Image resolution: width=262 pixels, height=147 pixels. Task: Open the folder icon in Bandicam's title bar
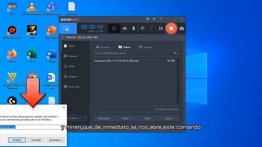pyautogui.click(x=147, y=19)
